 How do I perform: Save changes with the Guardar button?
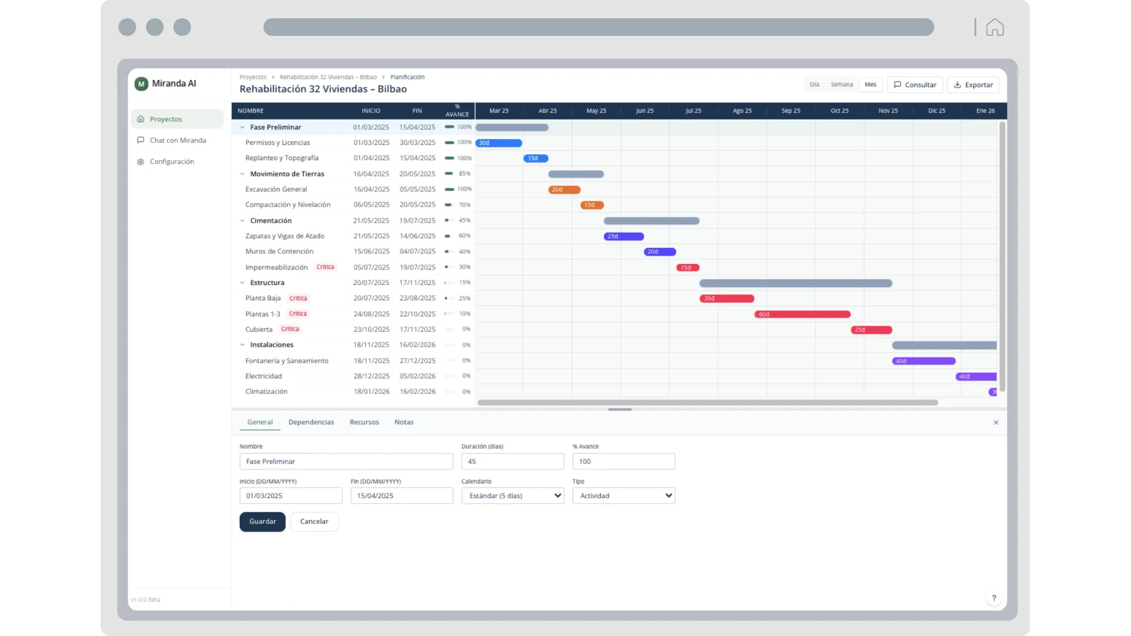tap(262, 521)
